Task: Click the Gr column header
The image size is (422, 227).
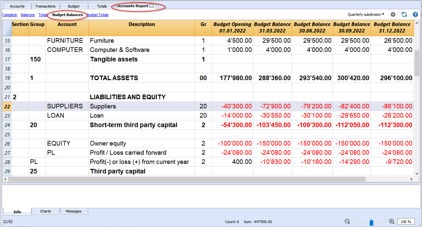Action: pyautogui.click(x=203, y=28)
